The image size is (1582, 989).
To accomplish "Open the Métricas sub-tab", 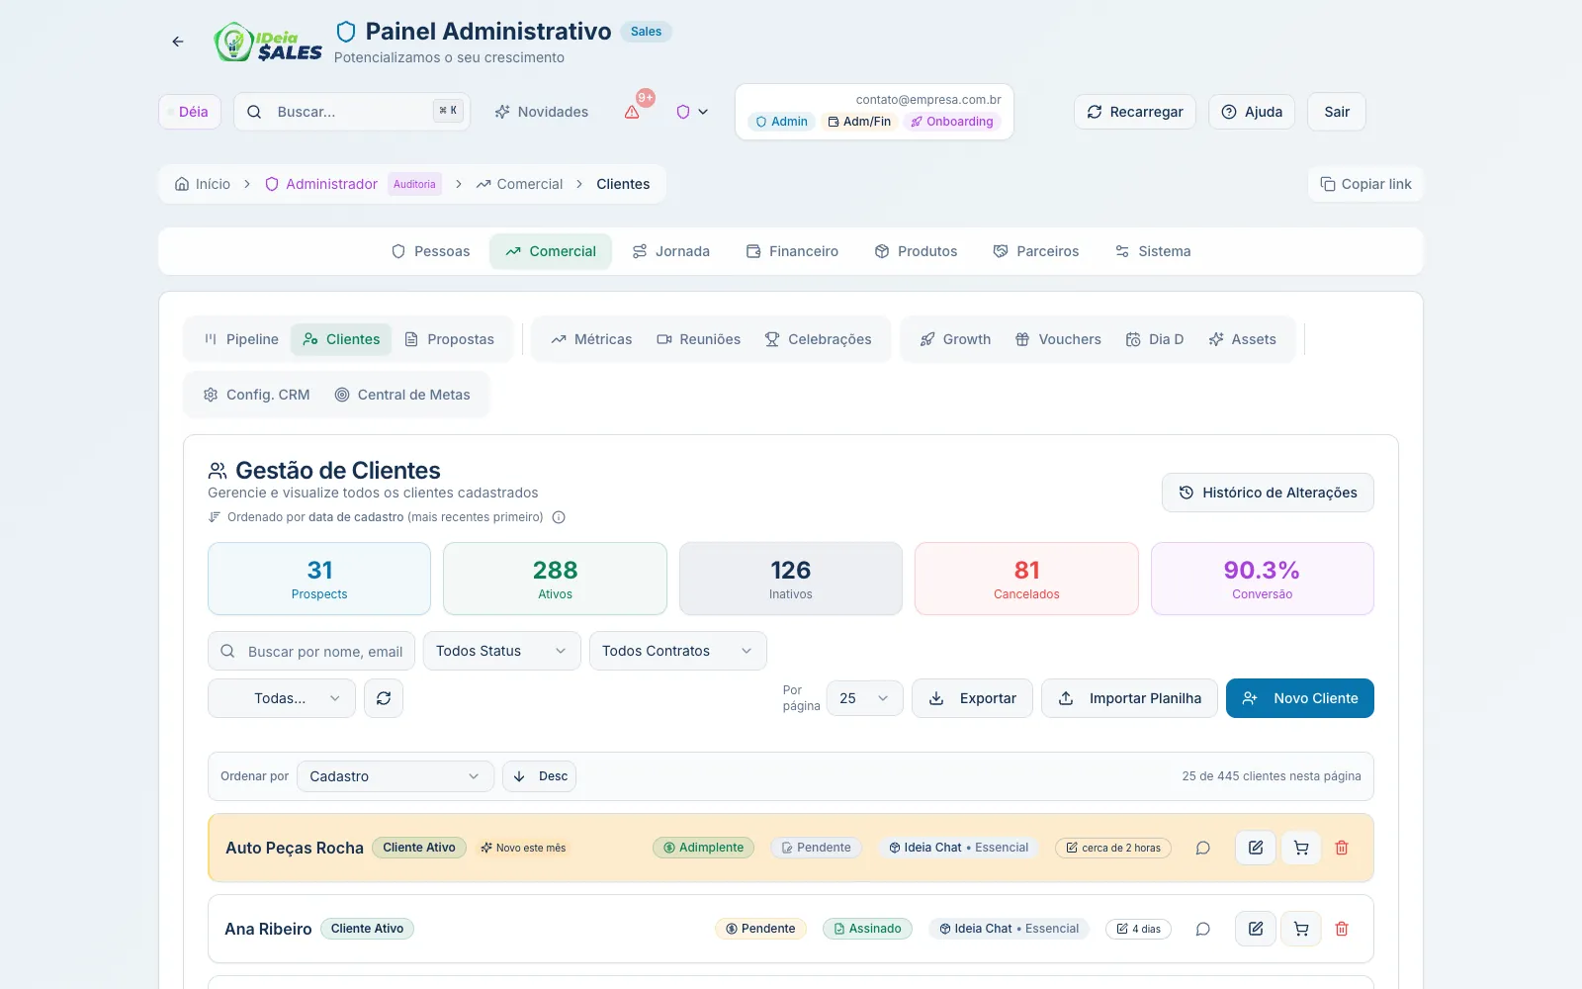I will coord(591,339).
